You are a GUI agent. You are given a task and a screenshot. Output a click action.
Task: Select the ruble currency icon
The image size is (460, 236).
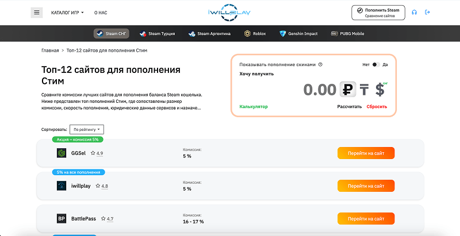coord(348,90)
